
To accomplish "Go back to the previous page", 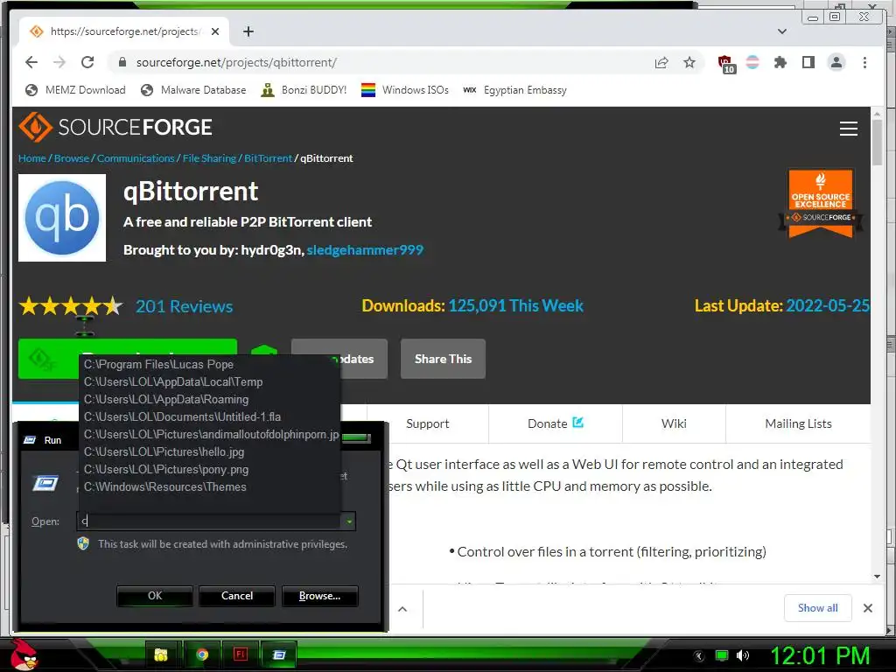I will 31,62.
